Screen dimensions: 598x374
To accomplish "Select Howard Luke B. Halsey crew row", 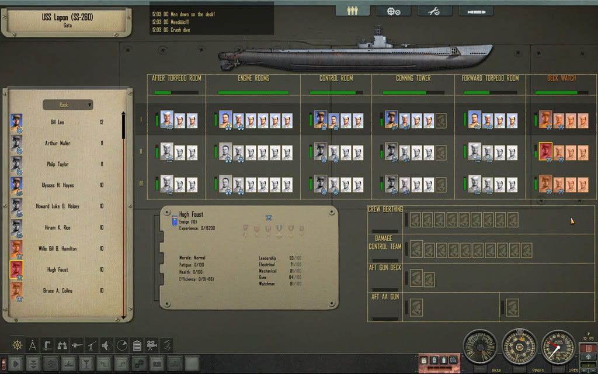I will pyautogui.click(x=57, y=206).
